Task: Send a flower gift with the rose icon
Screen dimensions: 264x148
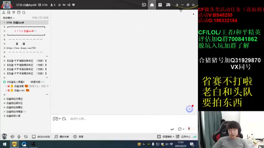Action: click(189, 129)
